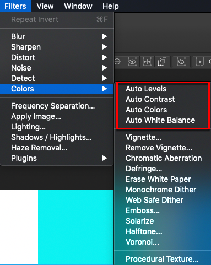The width and height of the screenshot is (211, 265).
Task: Click the crosshair target icon in toolbar
Action: [117, 62]
